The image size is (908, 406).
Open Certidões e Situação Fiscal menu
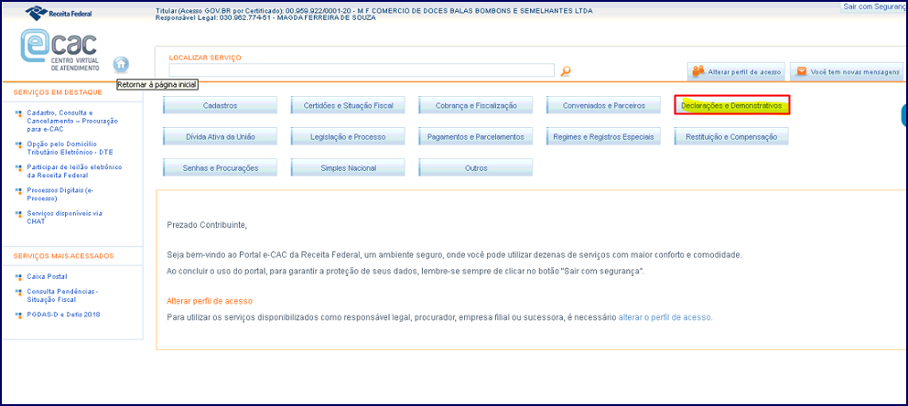348,105
